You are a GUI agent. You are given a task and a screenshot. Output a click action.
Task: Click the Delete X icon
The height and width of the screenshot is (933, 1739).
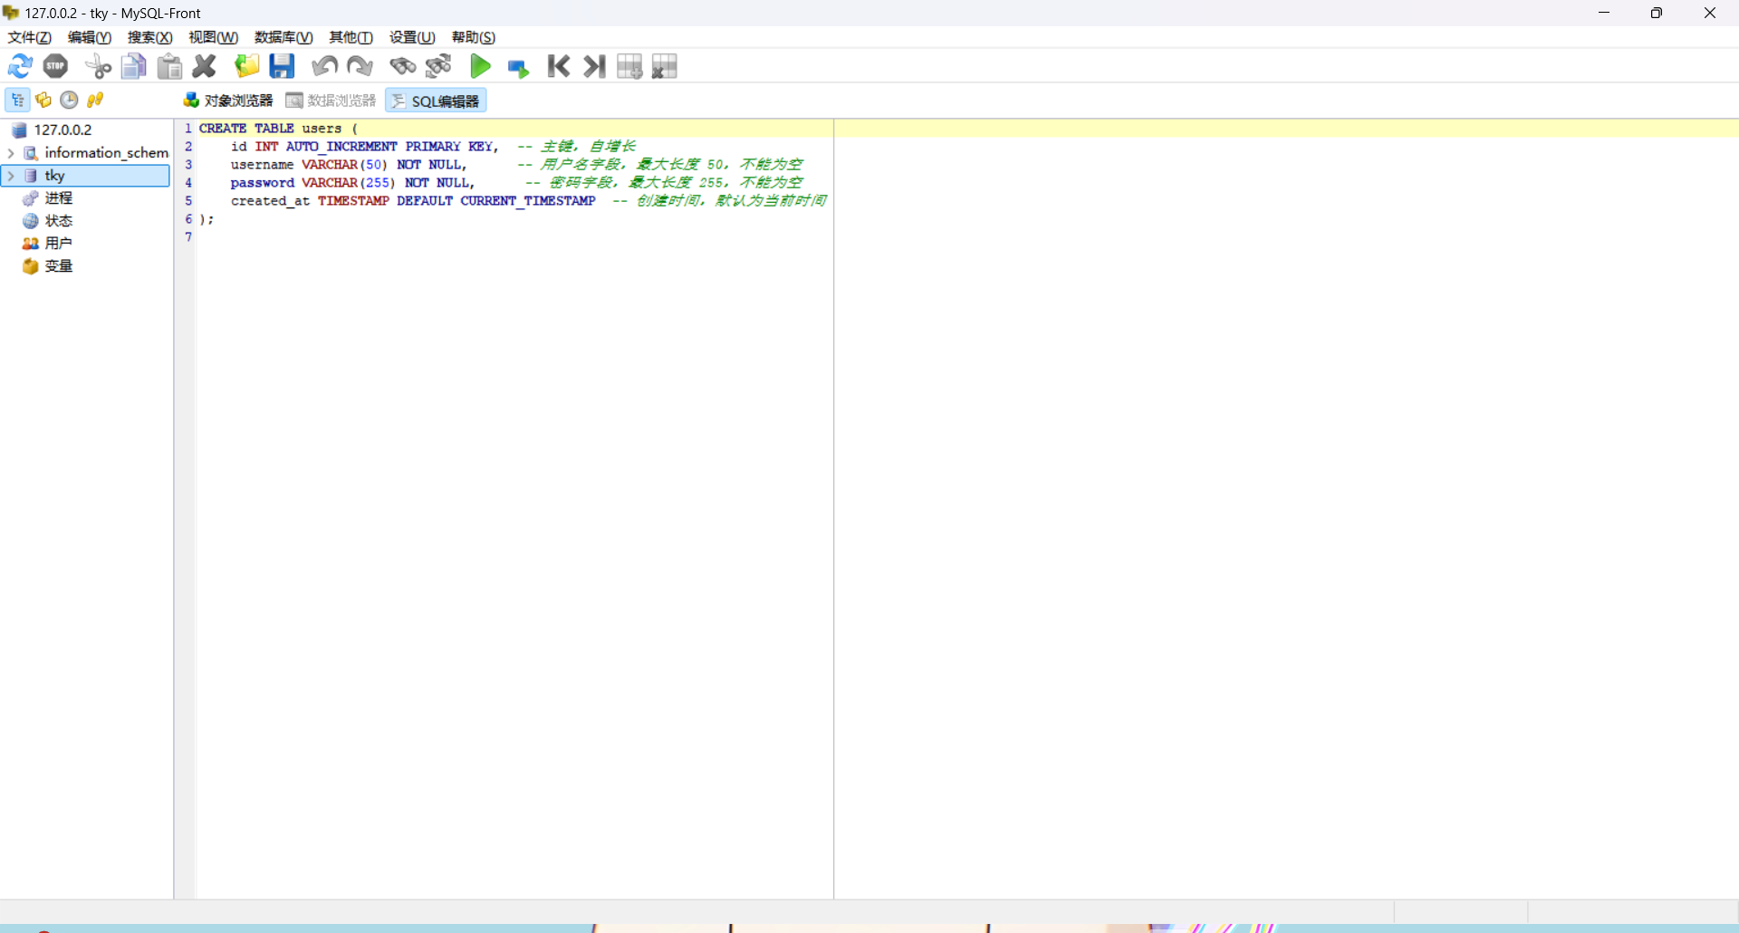pyautogui.click(x=205, y=66)
